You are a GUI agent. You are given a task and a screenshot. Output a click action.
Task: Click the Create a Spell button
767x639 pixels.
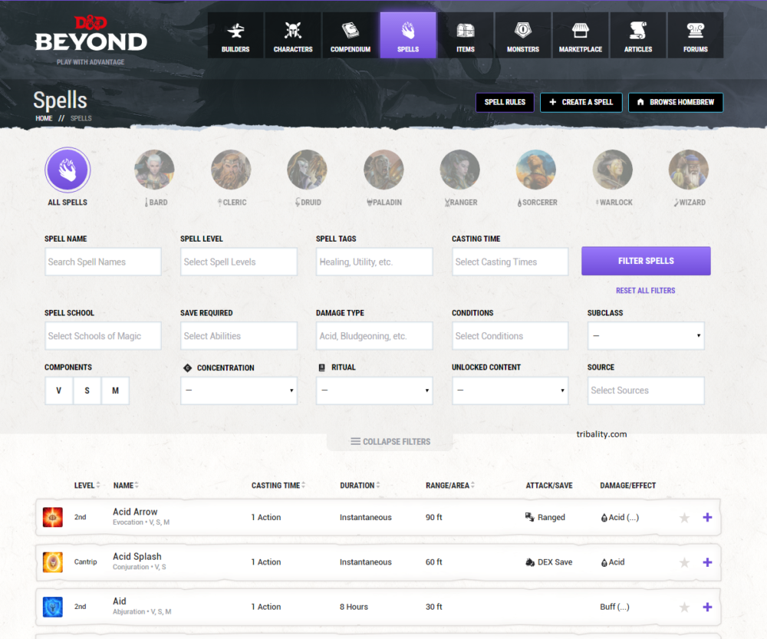pos(581,102)
